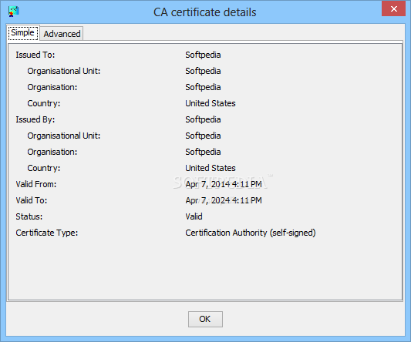
Task: Click Organisation label under Issued To
Action: click(52, 87)
